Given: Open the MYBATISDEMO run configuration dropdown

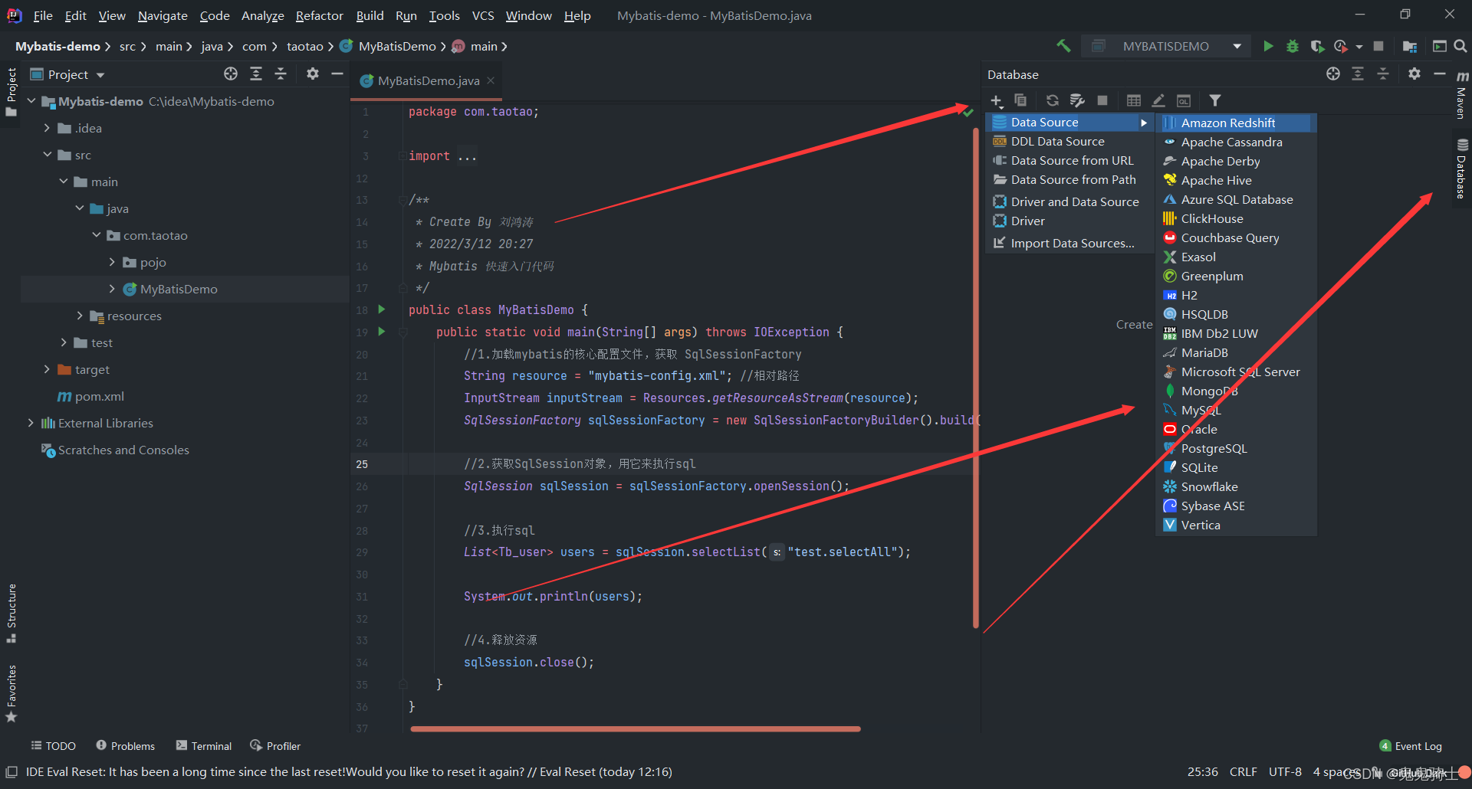Looking at the screenshot, I should (x=1166, y=46).
